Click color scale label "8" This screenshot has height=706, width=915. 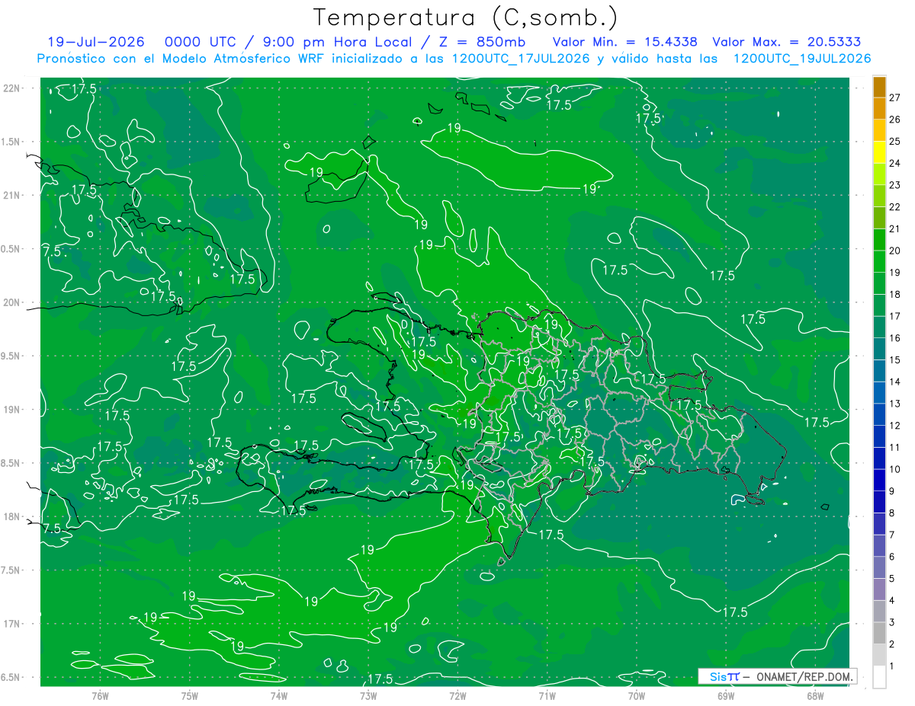(x=892, y=513)
